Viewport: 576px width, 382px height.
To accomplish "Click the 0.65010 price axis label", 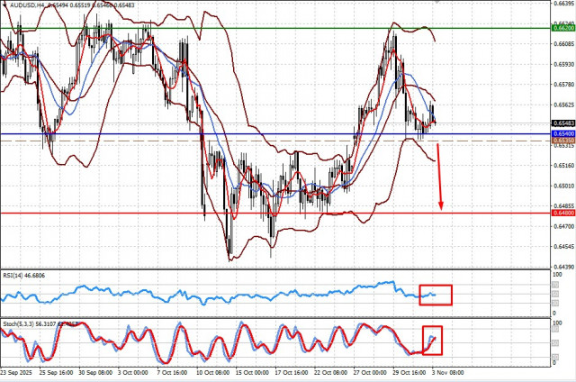I will pyautogui.click(x=564, y=186).
